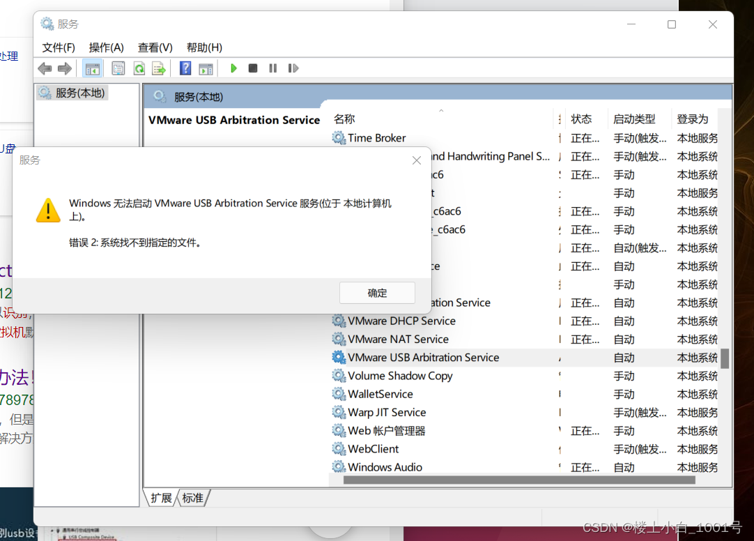Image resolution: width=754 pixels, height=541 pixels.
Task: Select the Windows Audio service row
Action: (524, 467)
